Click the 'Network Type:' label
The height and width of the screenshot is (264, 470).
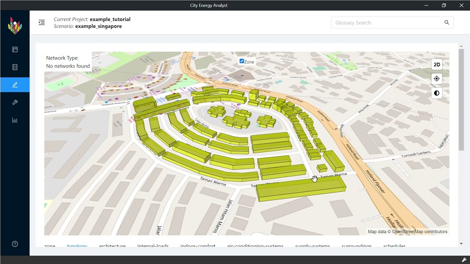pos(62,58)
